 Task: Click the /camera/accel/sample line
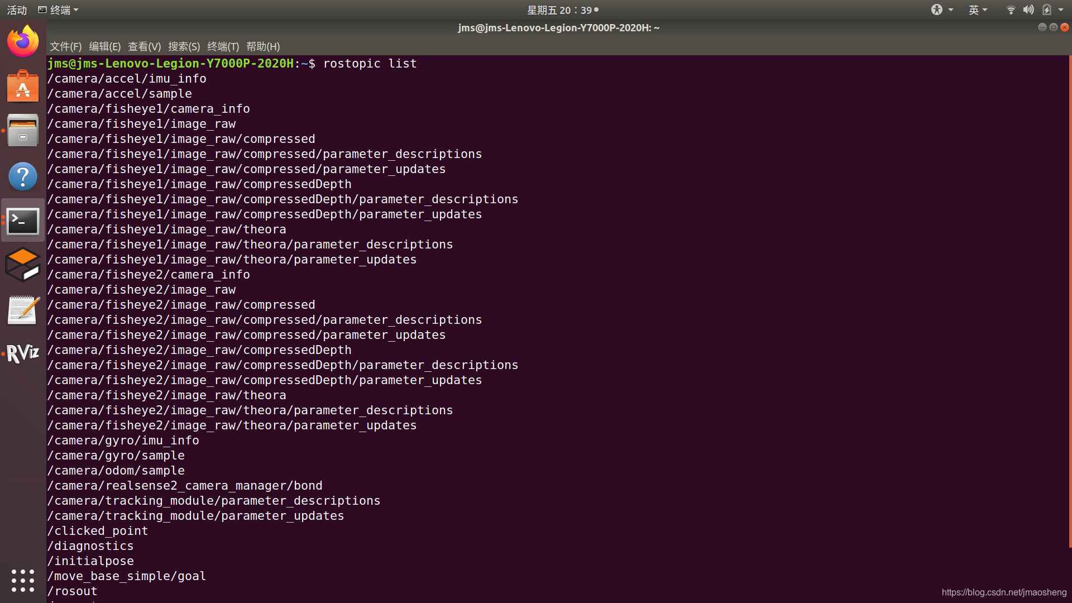tap(119, 93)
